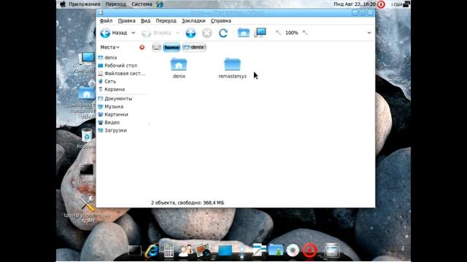This screenshot has height=262, width=467.
Task: Open the image viewer icon in dock
Action: [203, 250]
